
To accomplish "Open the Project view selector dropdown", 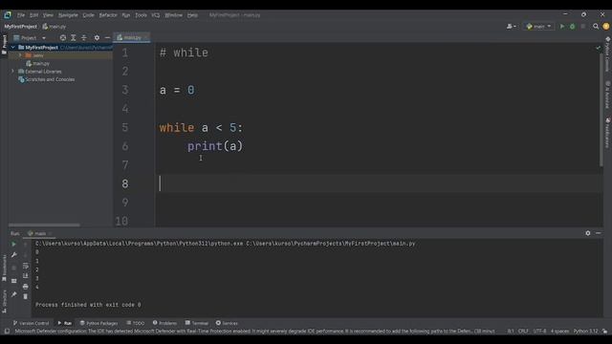I will pos(30,38).
